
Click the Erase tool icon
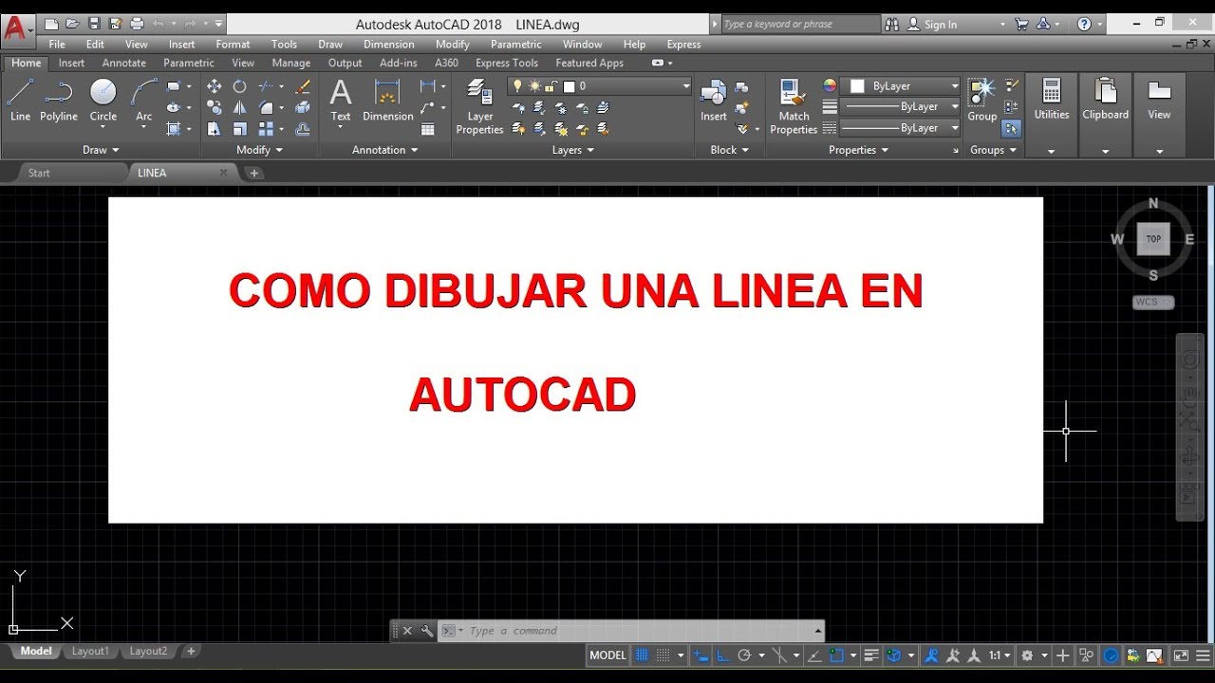coord(303,86)
